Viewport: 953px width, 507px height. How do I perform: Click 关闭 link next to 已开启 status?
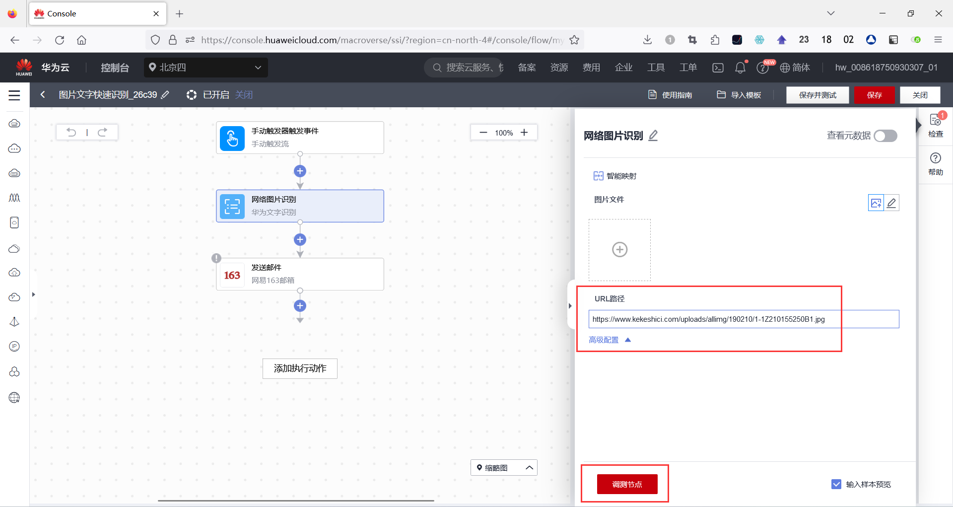click(x=244, y=94)
